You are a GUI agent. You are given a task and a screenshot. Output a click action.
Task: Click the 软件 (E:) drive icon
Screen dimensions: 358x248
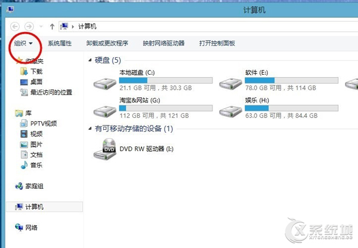pyautogui.click(x=230, y=84)
